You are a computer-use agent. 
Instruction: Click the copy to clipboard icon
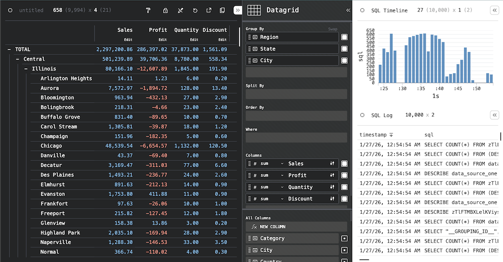click(223, 10)
